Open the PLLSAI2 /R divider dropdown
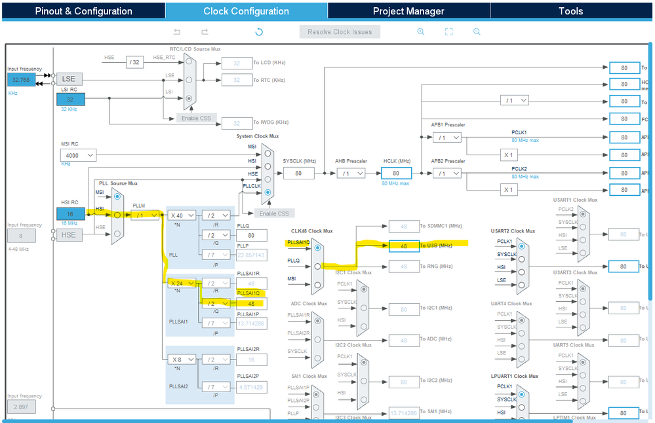 pyautogui.click(x=216, y=359)
